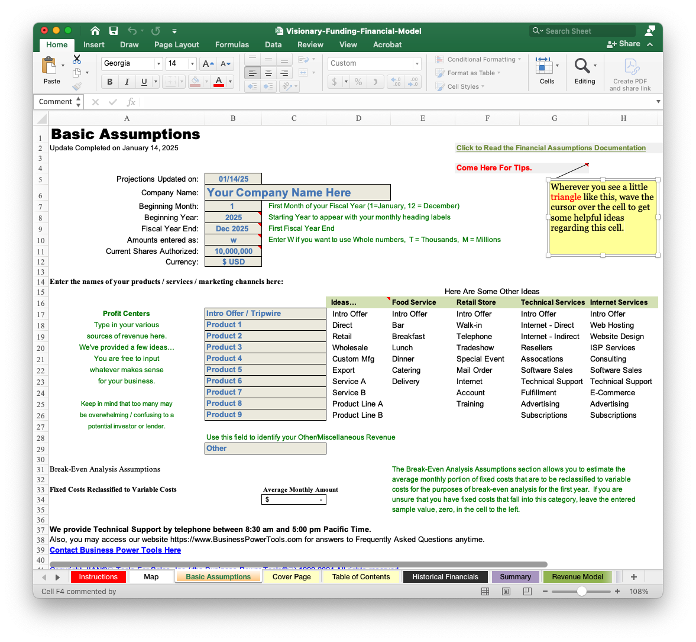
Task: Click the zoom in plus button
Action: coord(617,591)
